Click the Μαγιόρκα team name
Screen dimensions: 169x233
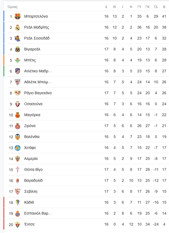[32, 115]
